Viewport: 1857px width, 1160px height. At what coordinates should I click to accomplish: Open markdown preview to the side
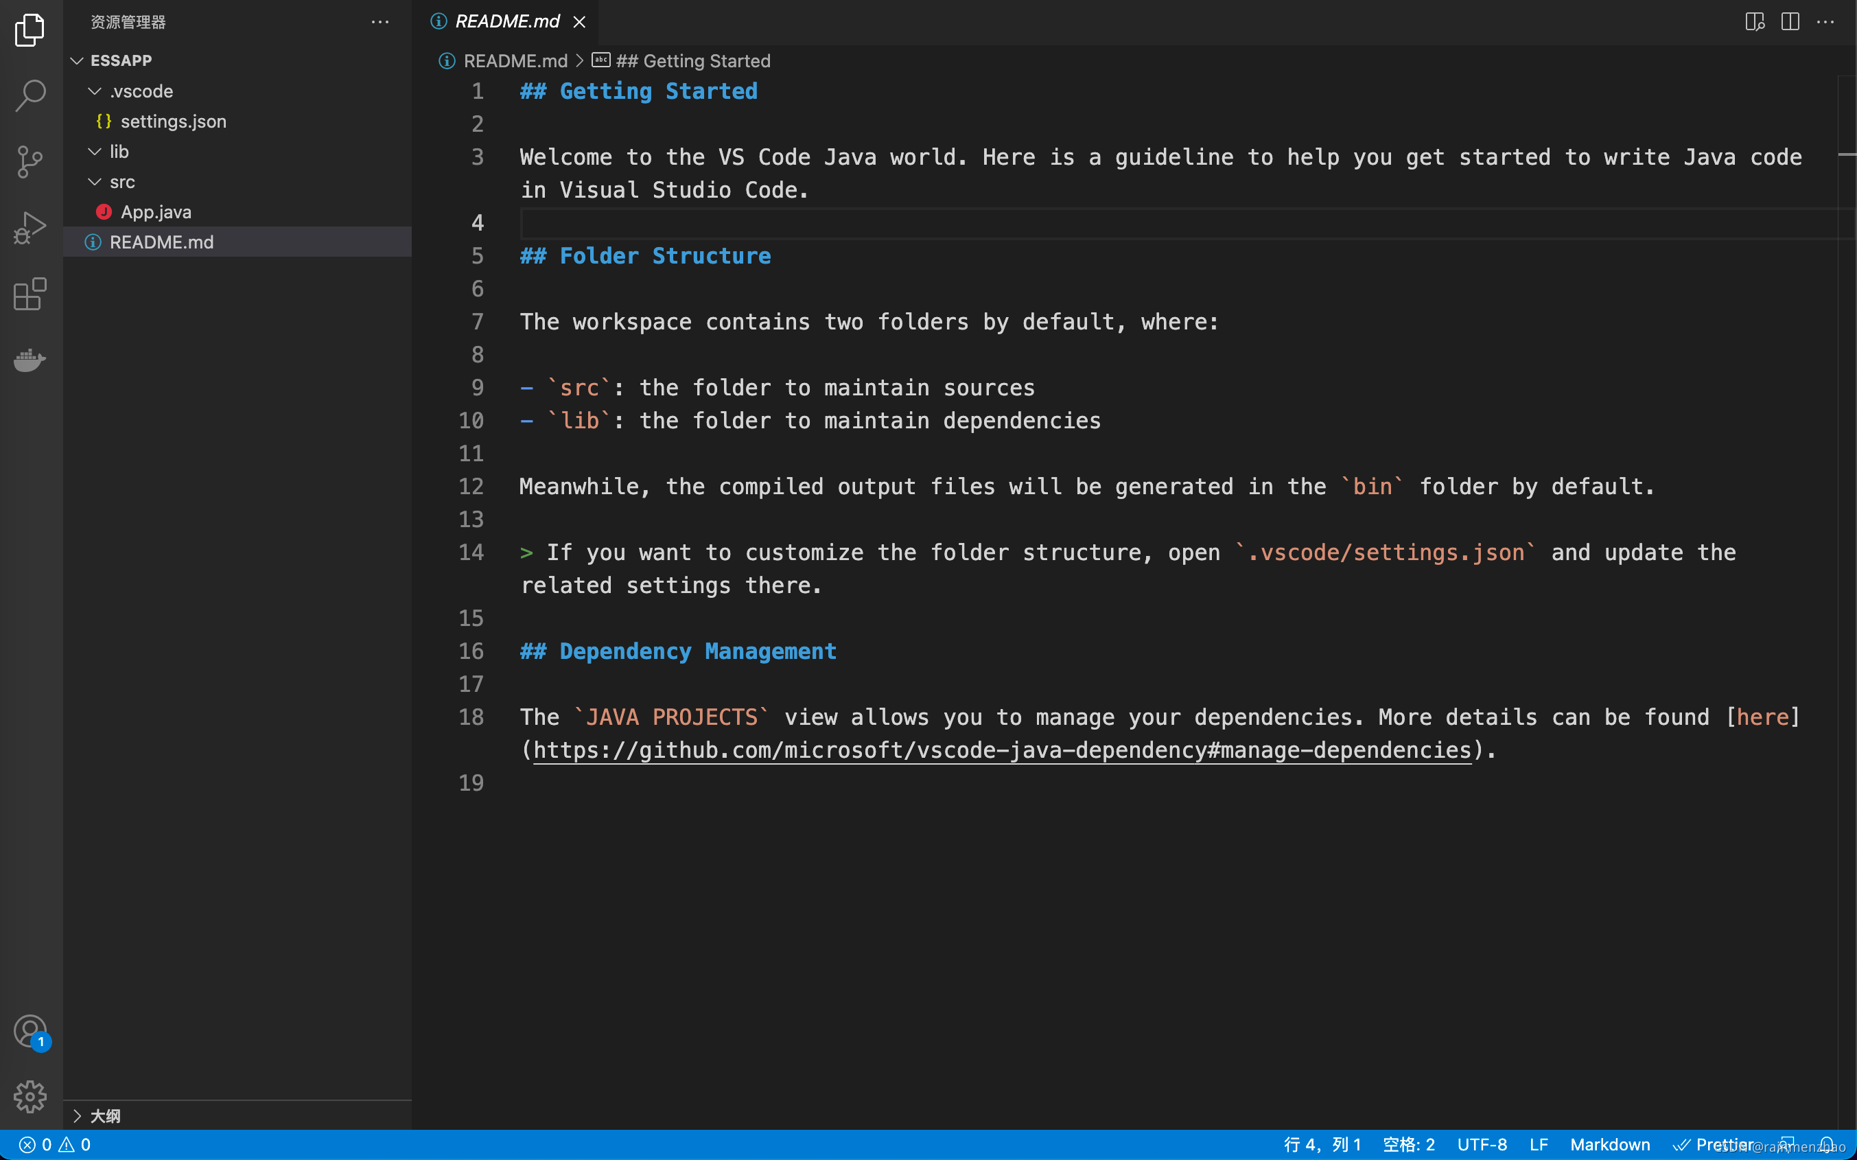(1754, 21)
